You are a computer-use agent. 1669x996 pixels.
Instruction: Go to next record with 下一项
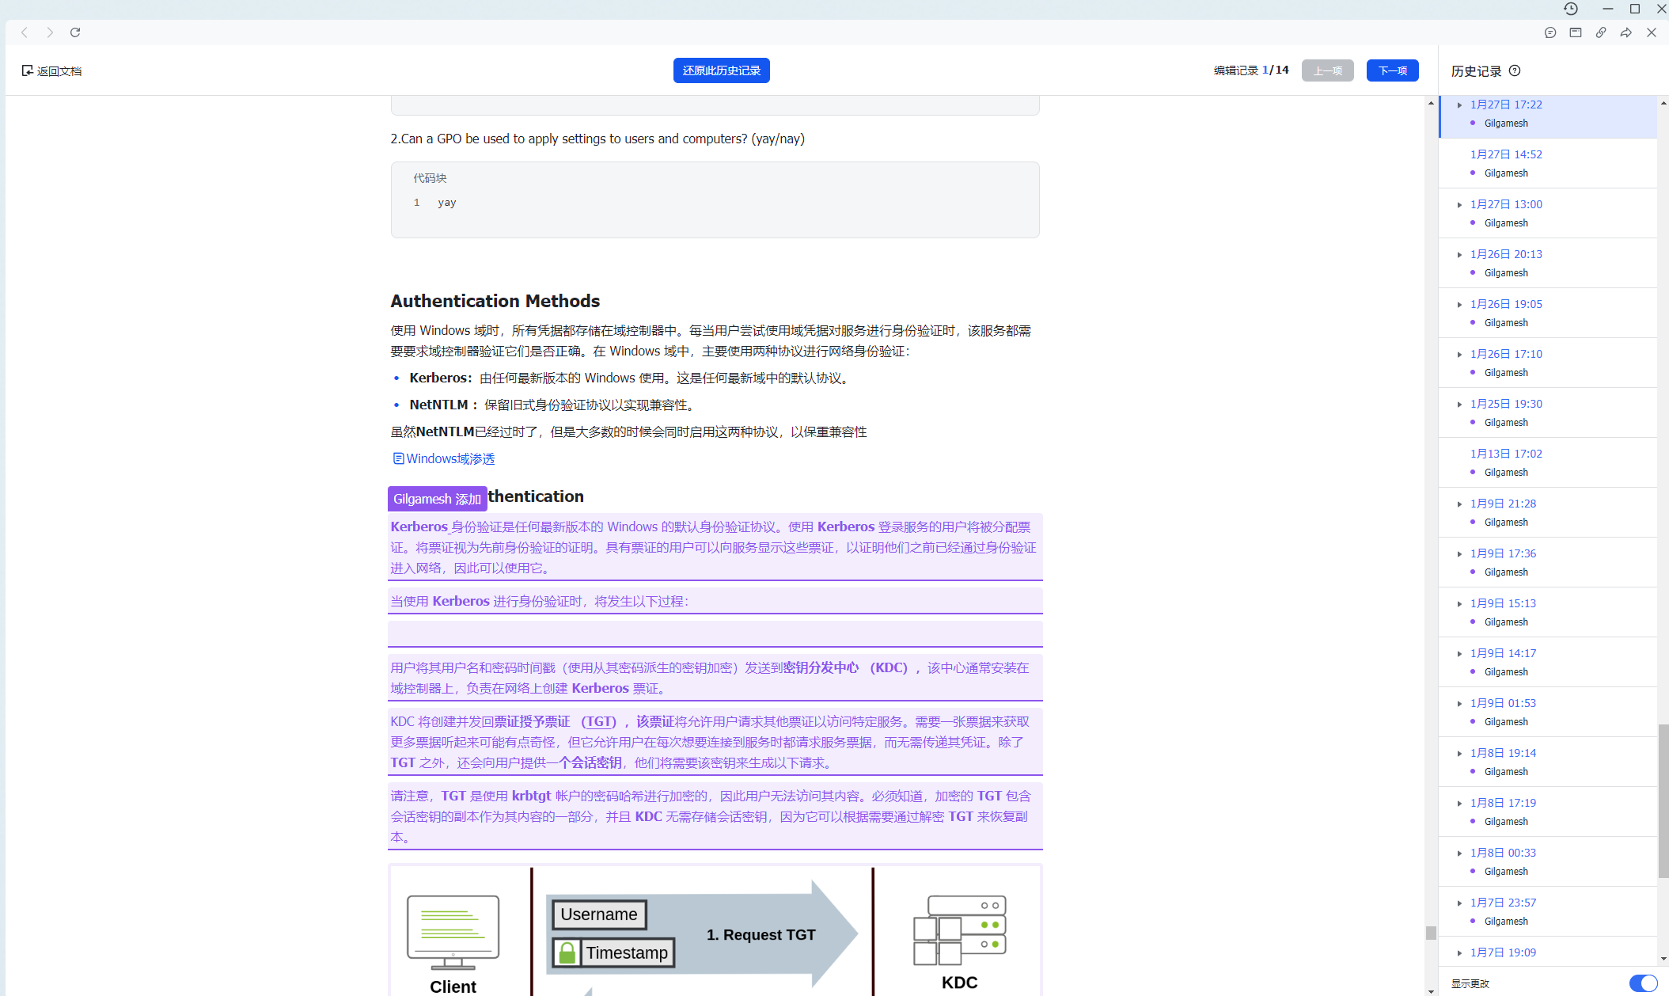click(x=1392, y=70)
